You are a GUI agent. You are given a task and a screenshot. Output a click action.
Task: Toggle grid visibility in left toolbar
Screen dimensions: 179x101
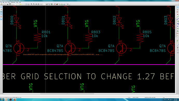click(1, 7)
